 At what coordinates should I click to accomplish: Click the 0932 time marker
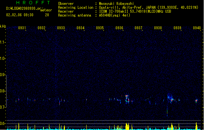(x=42, y=28)
